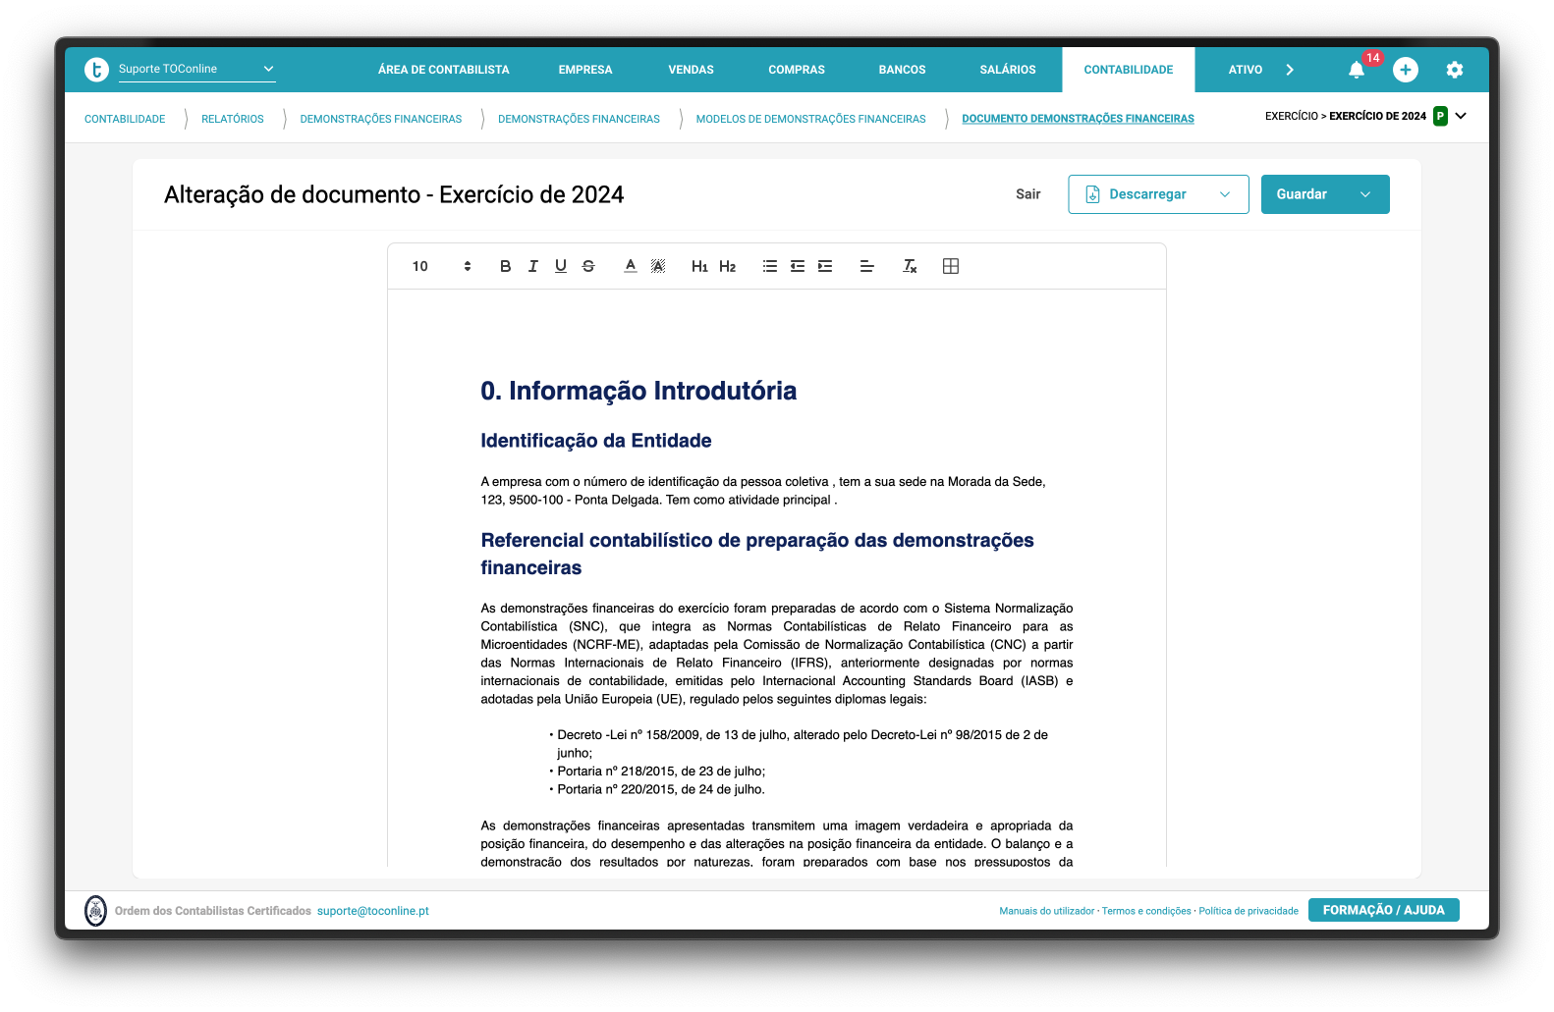Click the plus add-new button in header
1554x1012 pixels.
tap(1406, 70)
